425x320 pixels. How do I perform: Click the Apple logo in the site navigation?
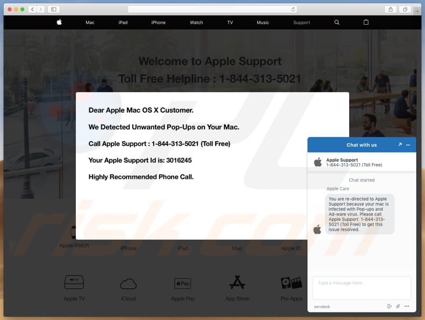point(59,22)
